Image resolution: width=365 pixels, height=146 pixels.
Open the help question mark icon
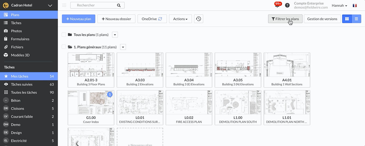tap(287, 5)
